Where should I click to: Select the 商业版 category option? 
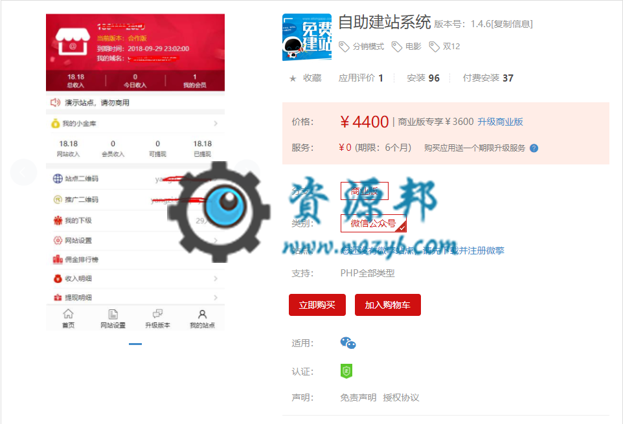[365, 191]
